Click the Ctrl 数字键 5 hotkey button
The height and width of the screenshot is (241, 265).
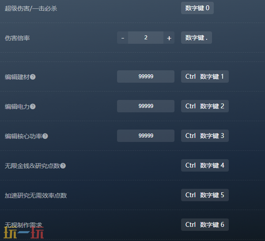click(x=205, y=195)
